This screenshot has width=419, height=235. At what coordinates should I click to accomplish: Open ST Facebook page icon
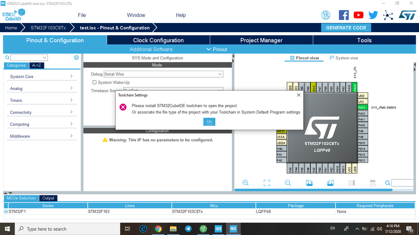pyautogui.click(x=344, y=15)
